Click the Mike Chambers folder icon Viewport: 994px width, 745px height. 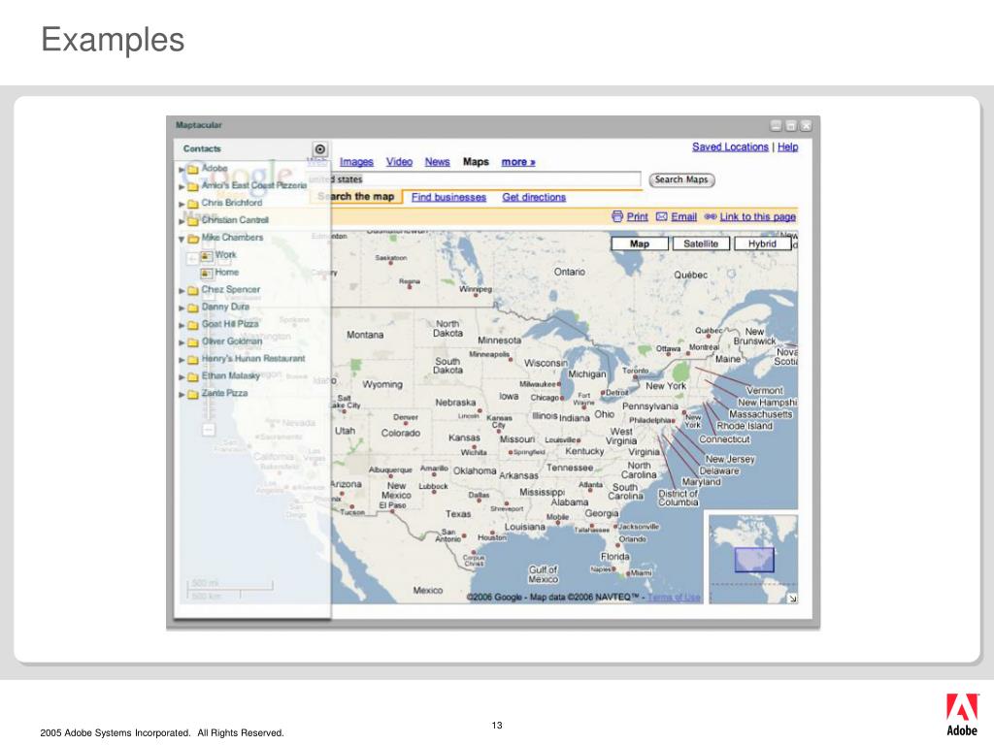(x=193, y=239)
